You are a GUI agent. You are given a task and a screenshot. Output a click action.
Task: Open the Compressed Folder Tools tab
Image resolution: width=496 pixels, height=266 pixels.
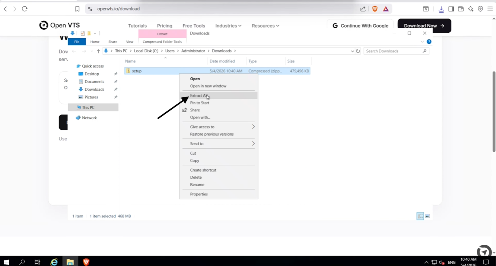(x=162, y=42)
